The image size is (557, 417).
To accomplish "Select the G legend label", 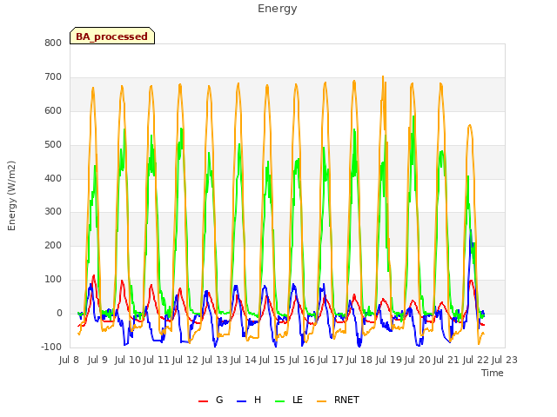I will [x=219, y=400].
